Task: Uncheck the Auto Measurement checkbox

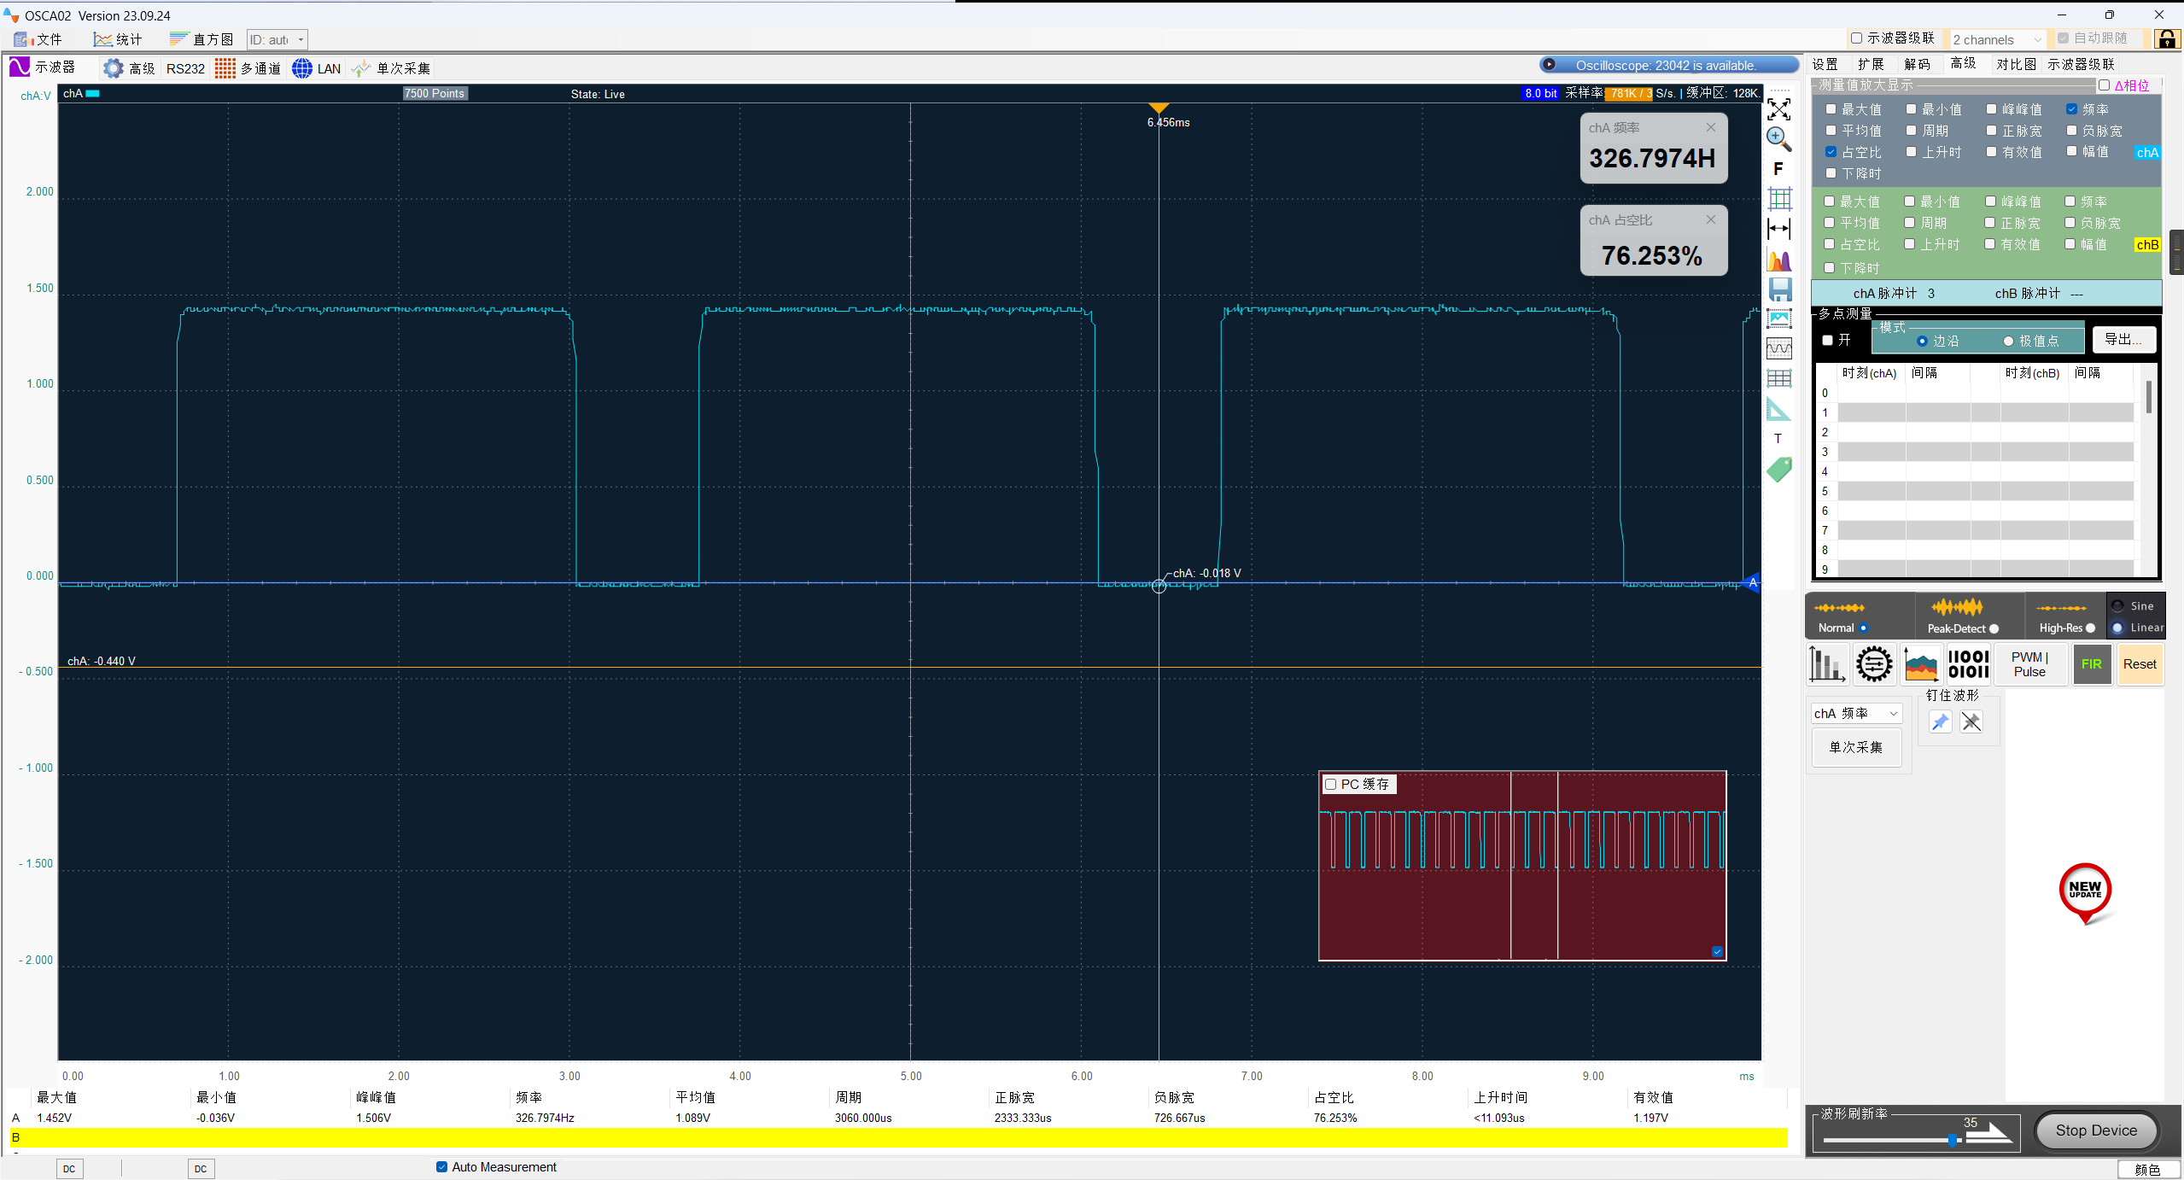Action: click(441, 1166)
